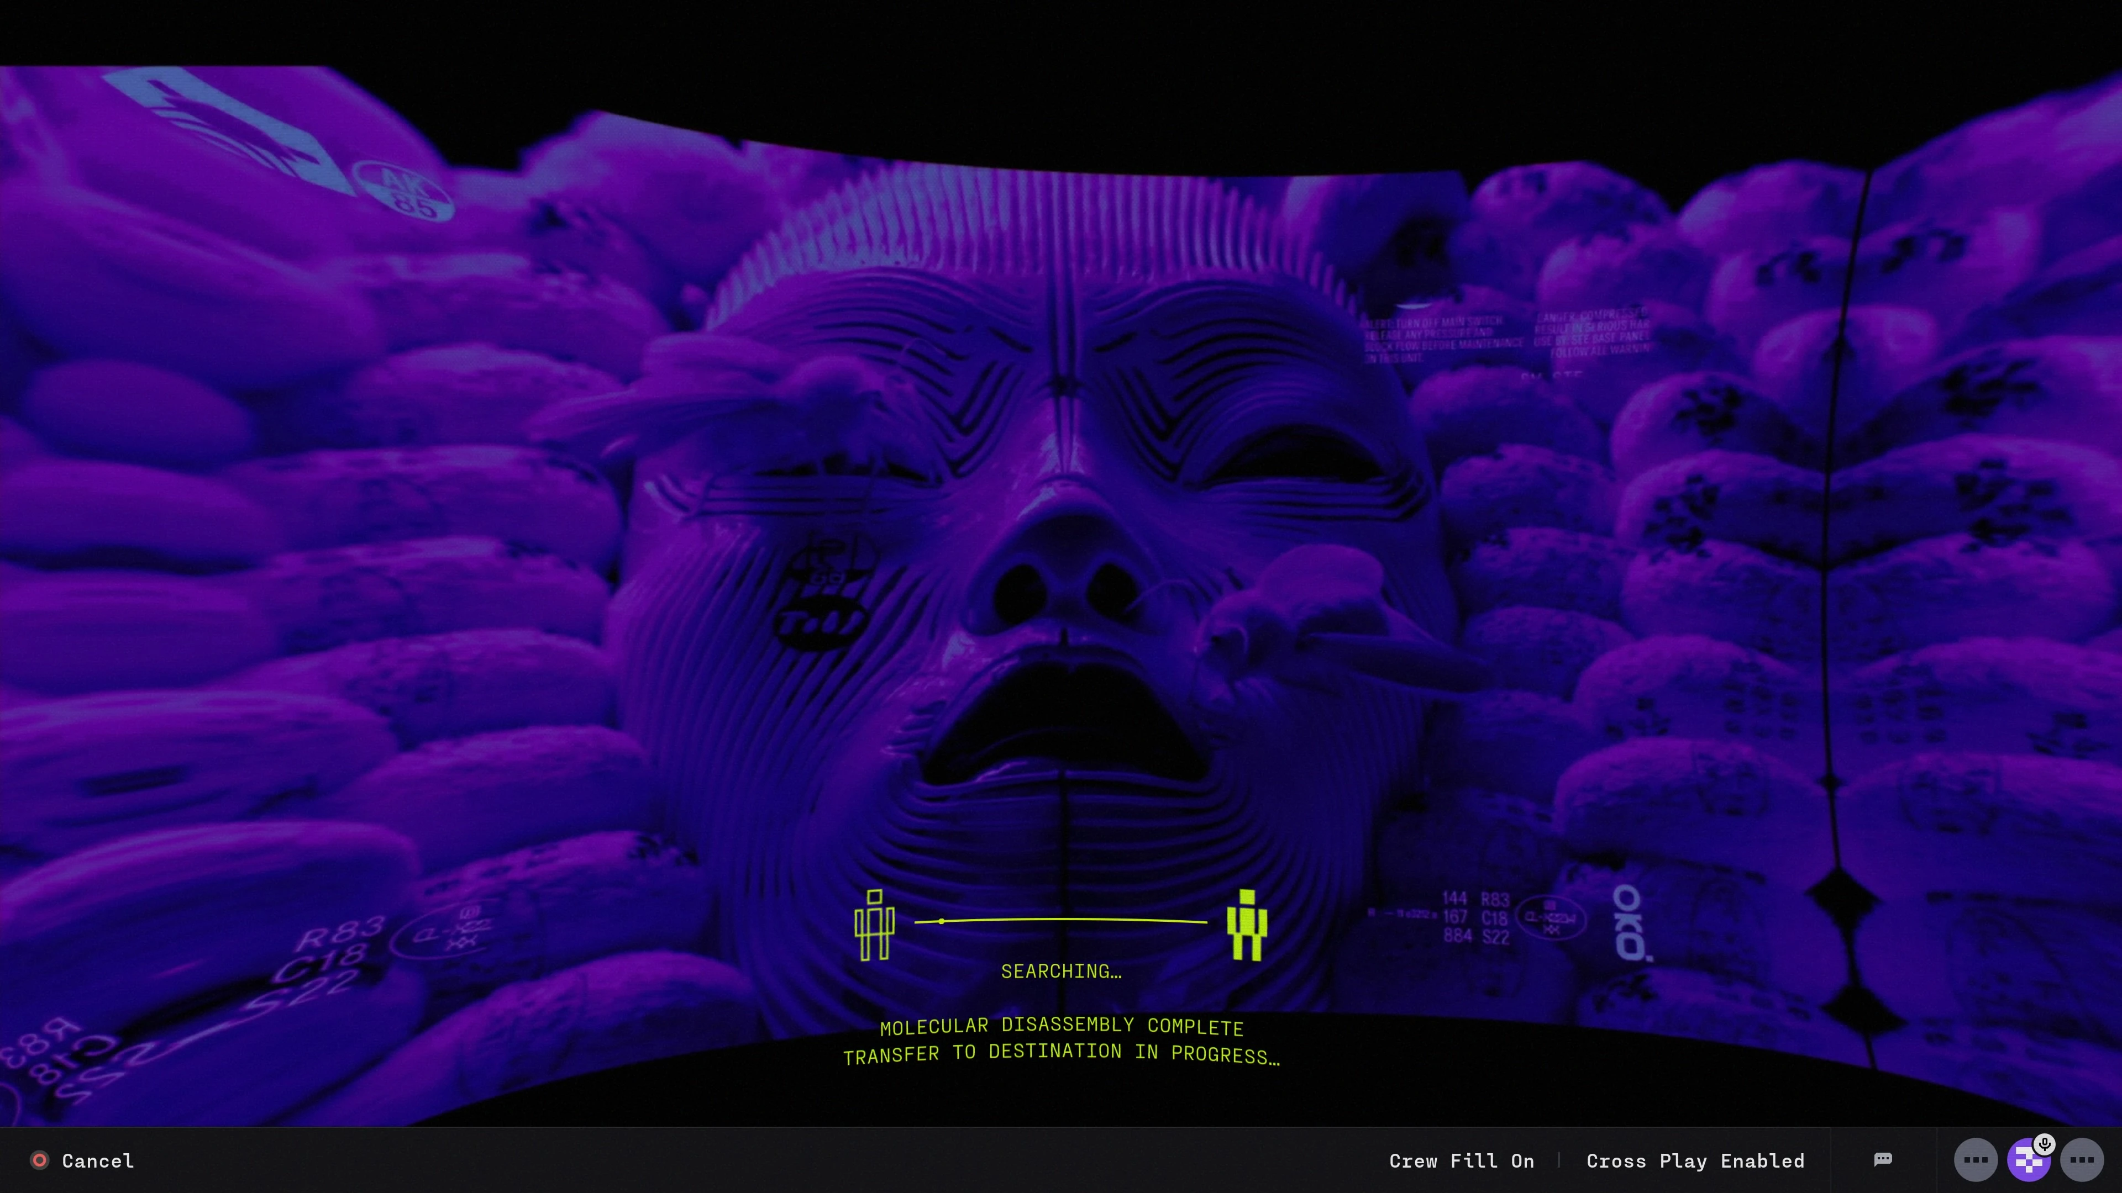This screenshot has width=2122, height=1193.
Task: Toggle the microphone badge on avatar
Action: (x=2044, y=1144)
